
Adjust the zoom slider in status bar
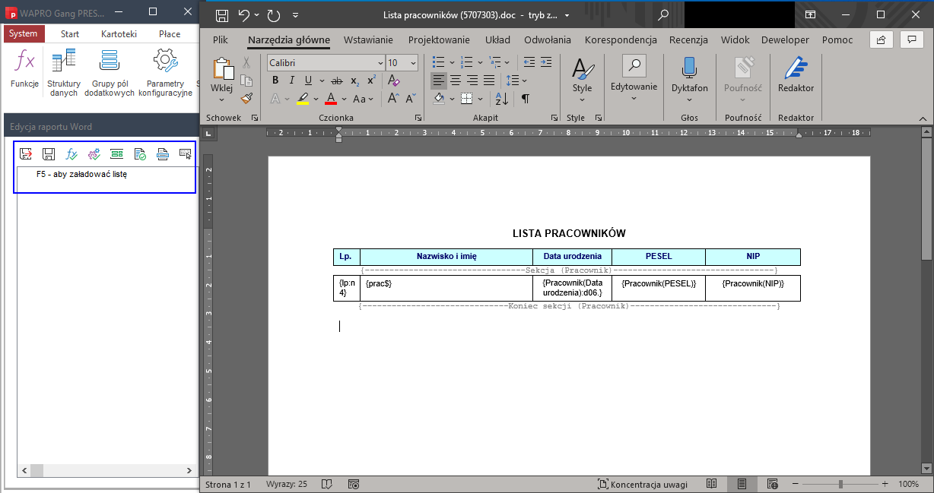pyautogui.click(x=840, y=484)
